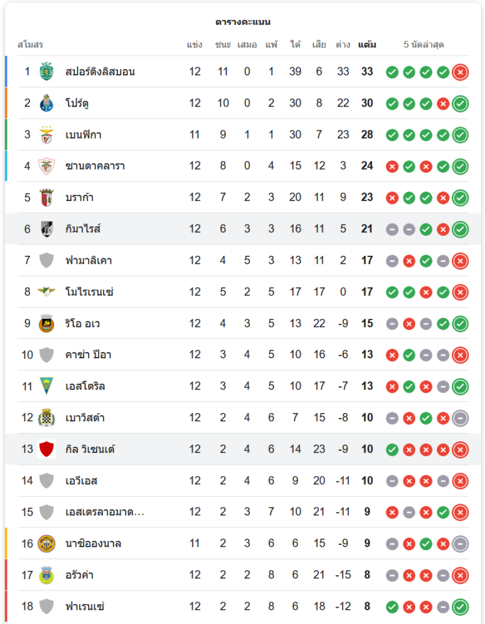The image size is (485, 624).
Task: Click Farense's latest match win indicator
Action: (x=460, y=606)
